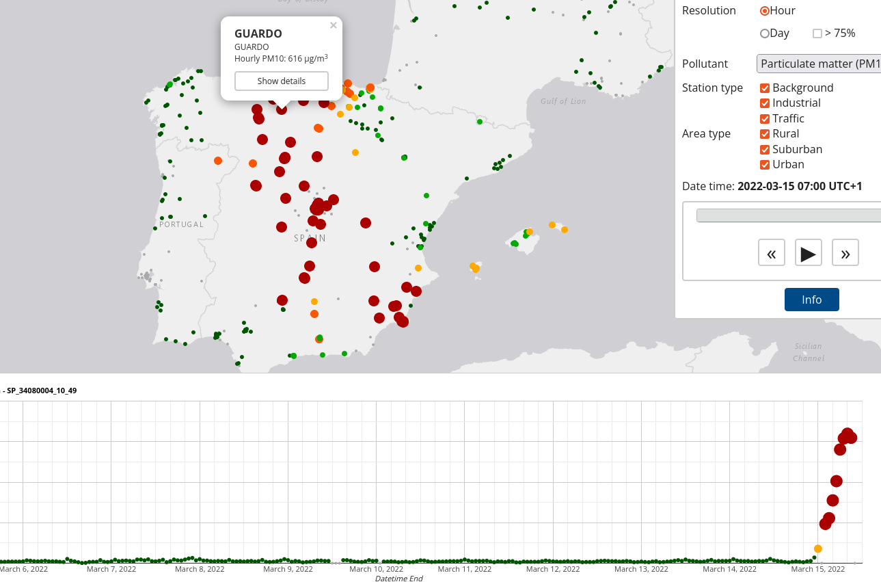This screenshot has width=881, height=582.
Task: Click the 'Datetime End' axis title
Action: click(399, 579)
